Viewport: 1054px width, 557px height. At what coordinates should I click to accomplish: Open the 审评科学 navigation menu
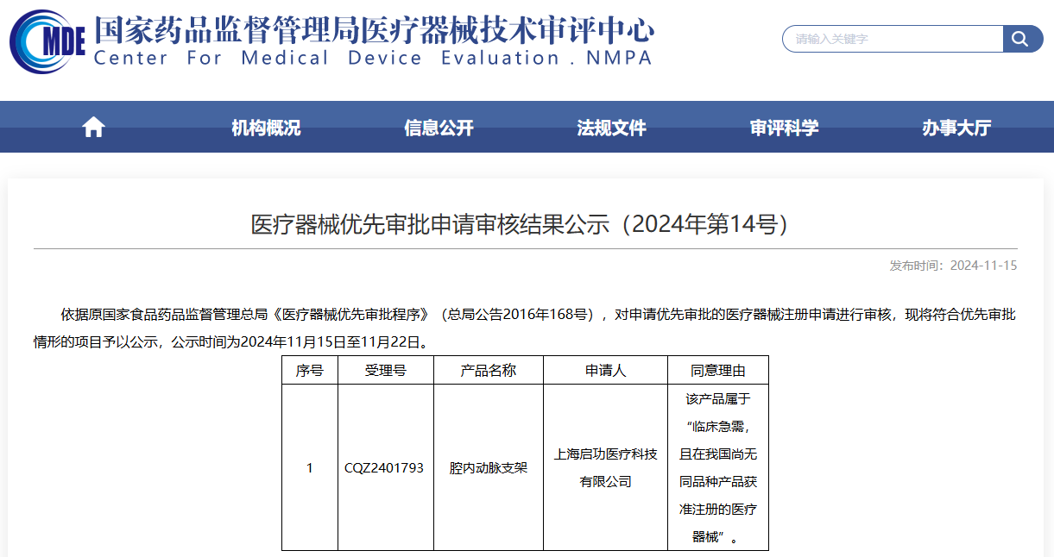tap(784, 128)
